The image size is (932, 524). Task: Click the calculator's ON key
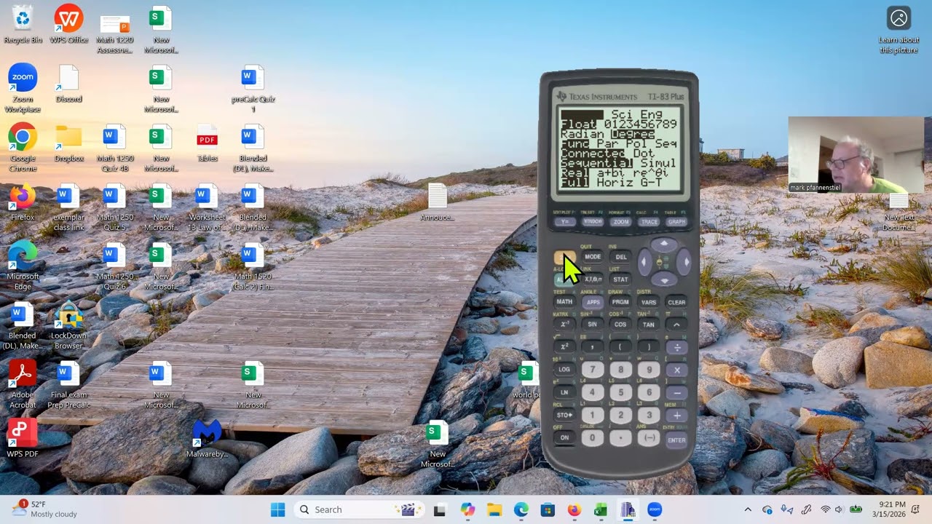(564, 438)
